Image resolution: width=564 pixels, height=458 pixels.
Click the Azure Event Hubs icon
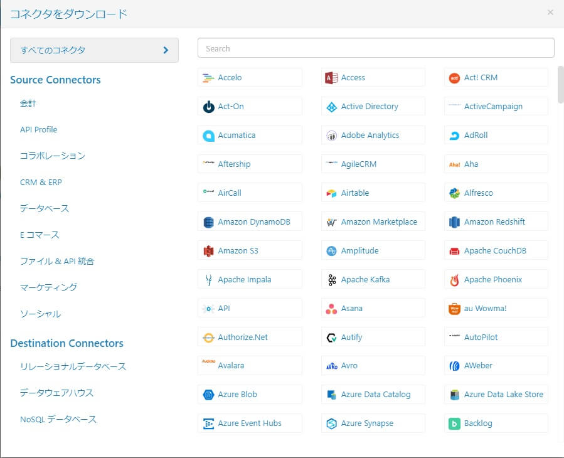click(x=208, y=423)
